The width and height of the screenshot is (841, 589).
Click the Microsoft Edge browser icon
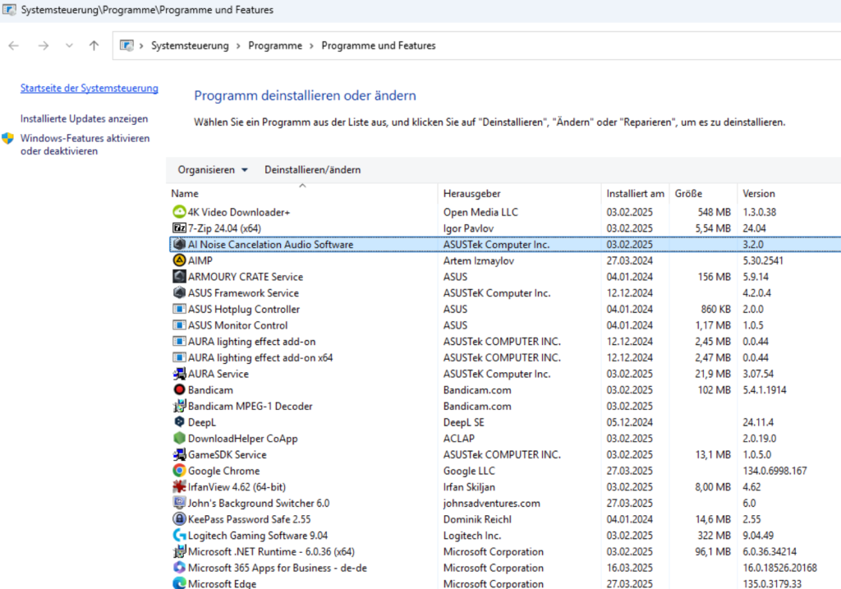(x=180, y=584)
